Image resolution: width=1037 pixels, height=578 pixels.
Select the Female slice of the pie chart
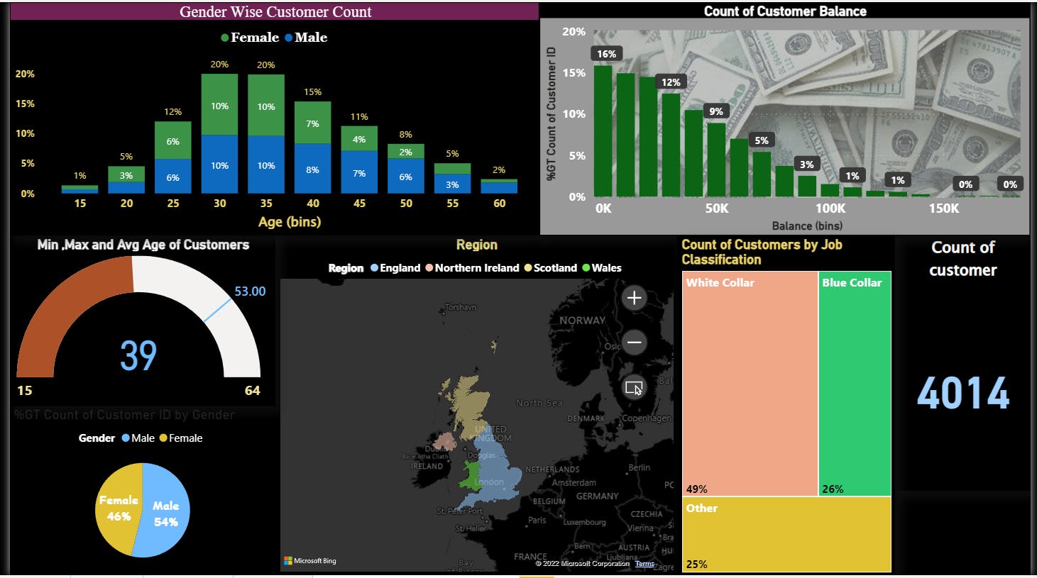point(120,507)
